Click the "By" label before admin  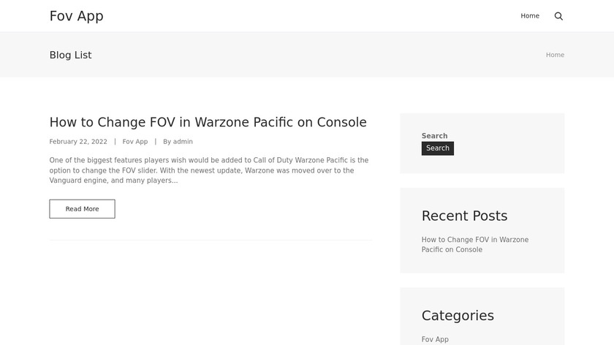pos(167,142)
